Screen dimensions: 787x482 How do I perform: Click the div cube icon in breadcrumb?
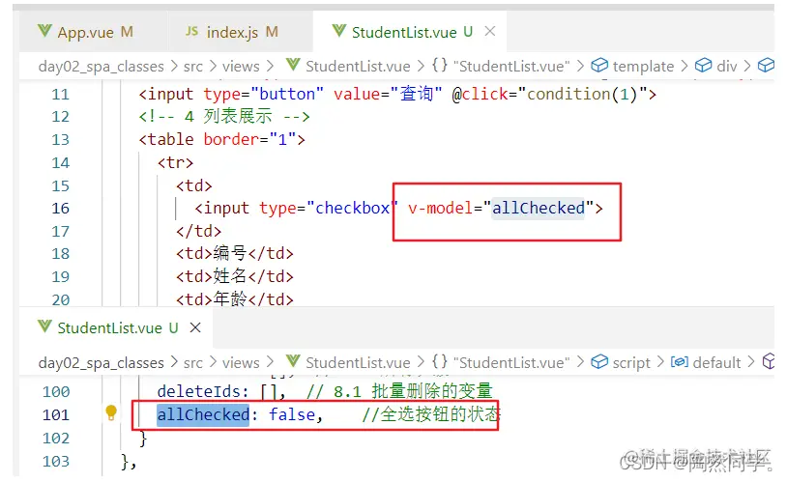click(x=703, y=66)
